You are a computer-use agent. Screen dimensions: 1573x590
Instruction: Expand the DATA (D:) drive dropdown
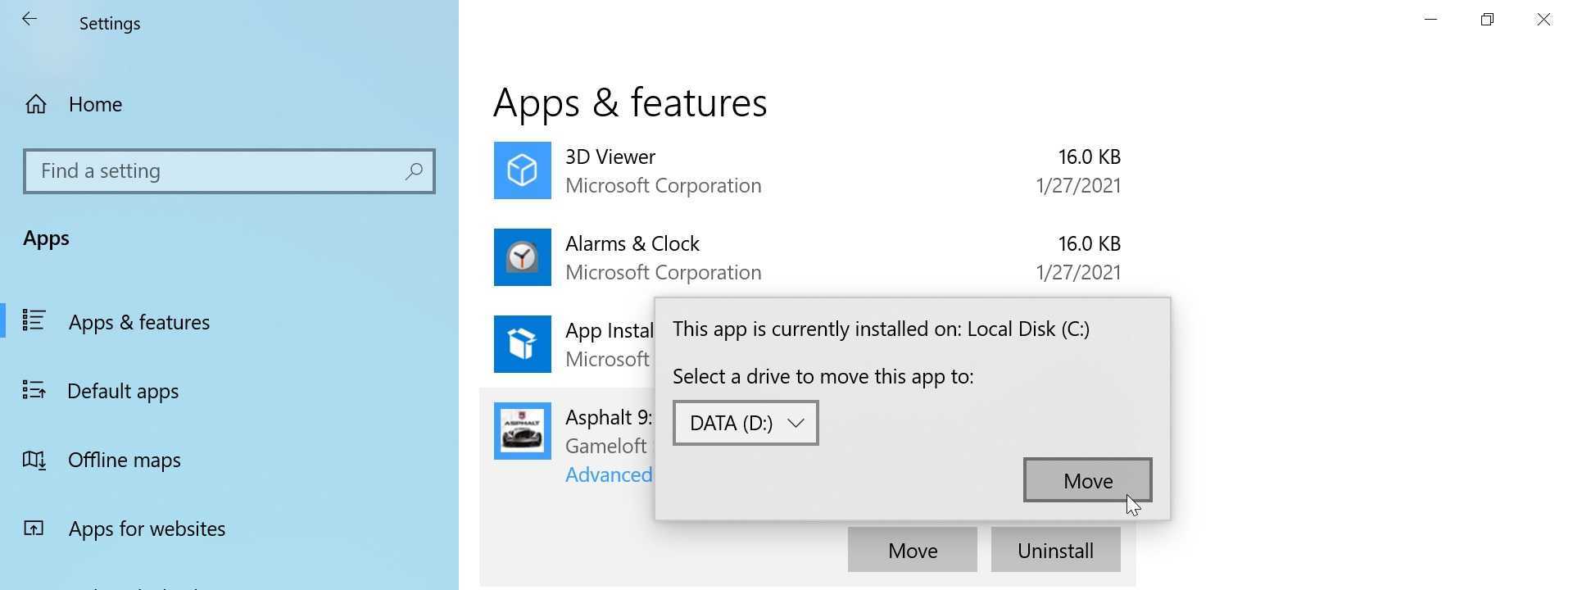click(745, 423)
